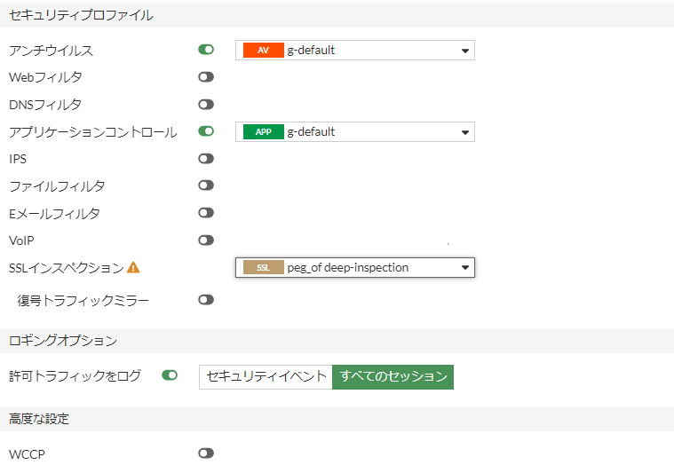The image size is (674, 473).
Task: Click the green APP badge icon
Action: (263, 132)
